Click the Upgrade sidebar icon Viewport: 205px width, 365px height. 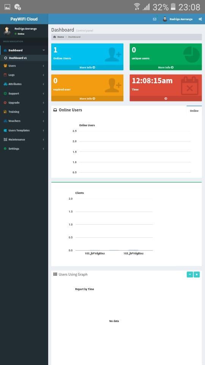pos(5,103)
